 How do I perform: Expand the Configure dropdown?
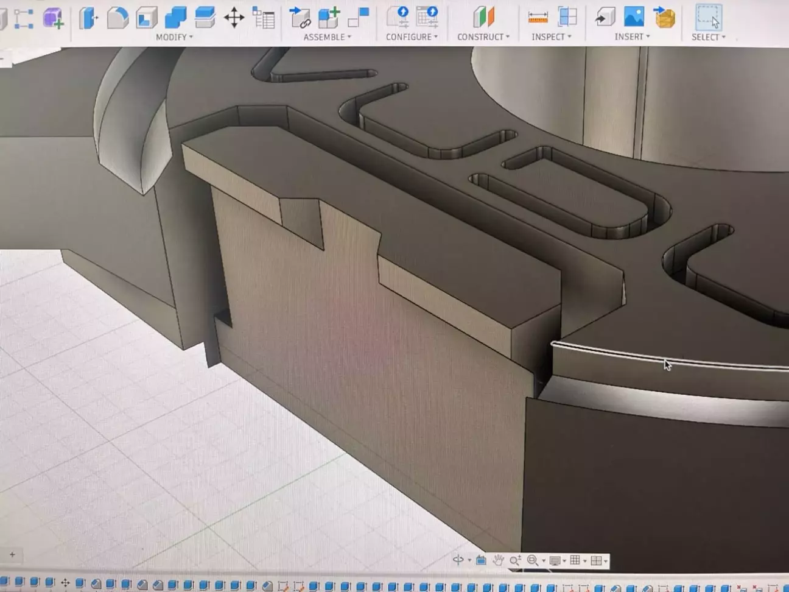[412, 37]
